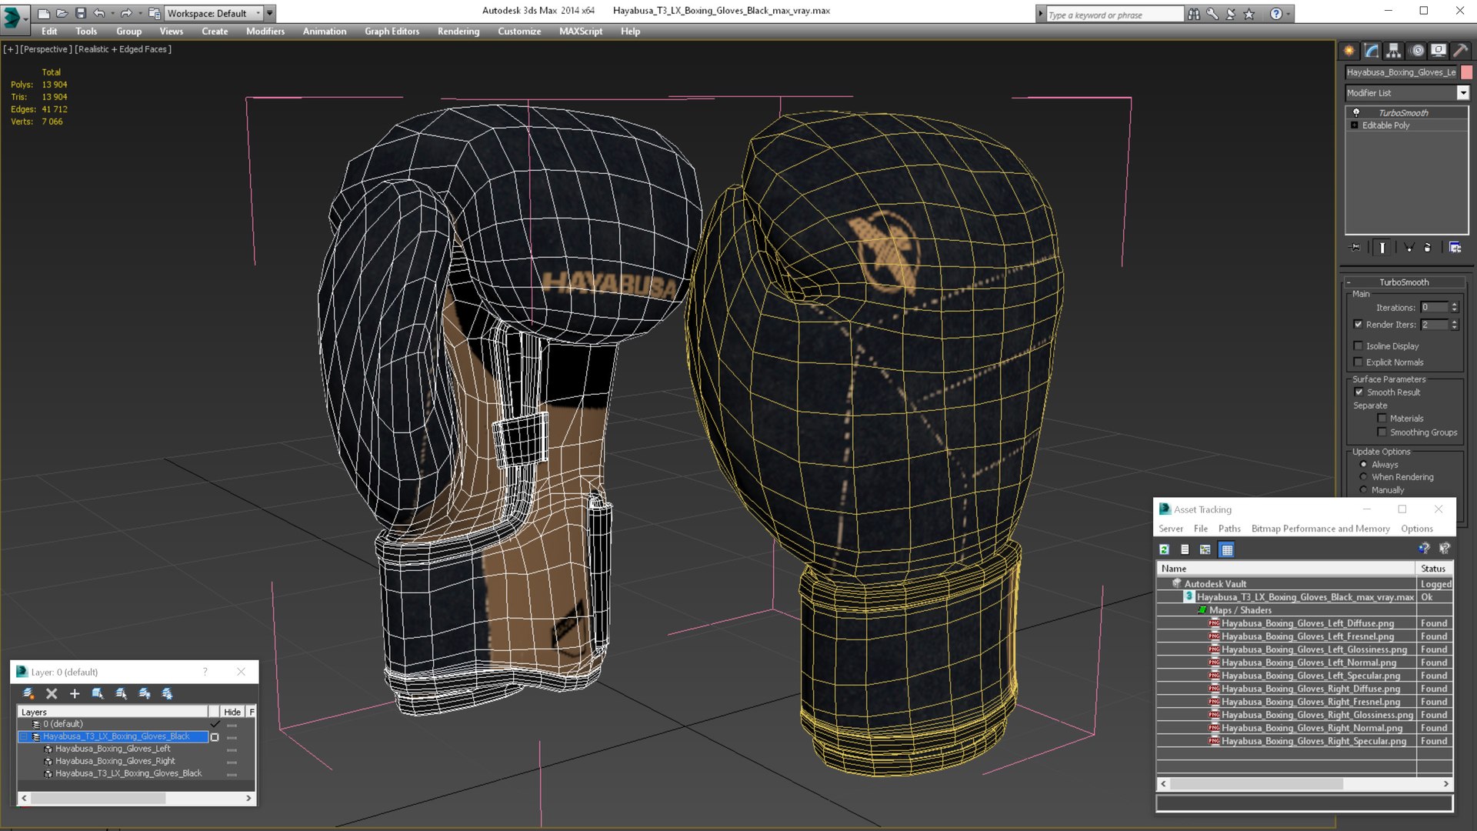Open Configure Modifier Sets icon
Image resolution: width=1477 pixels, height=831 pixels.
(1455, 248)
